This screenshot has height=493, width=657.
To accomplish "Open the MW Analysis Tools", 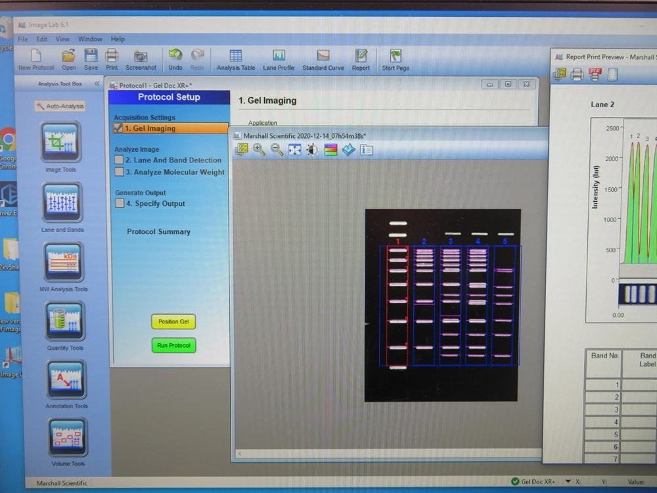I will click(63, 263).
